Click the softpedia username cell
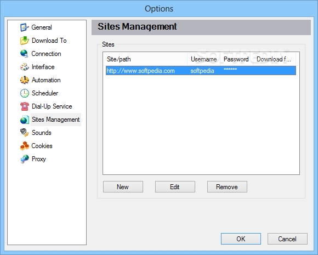Image resolution: width=318 pixels, height=255 pixels. point(202,71)
